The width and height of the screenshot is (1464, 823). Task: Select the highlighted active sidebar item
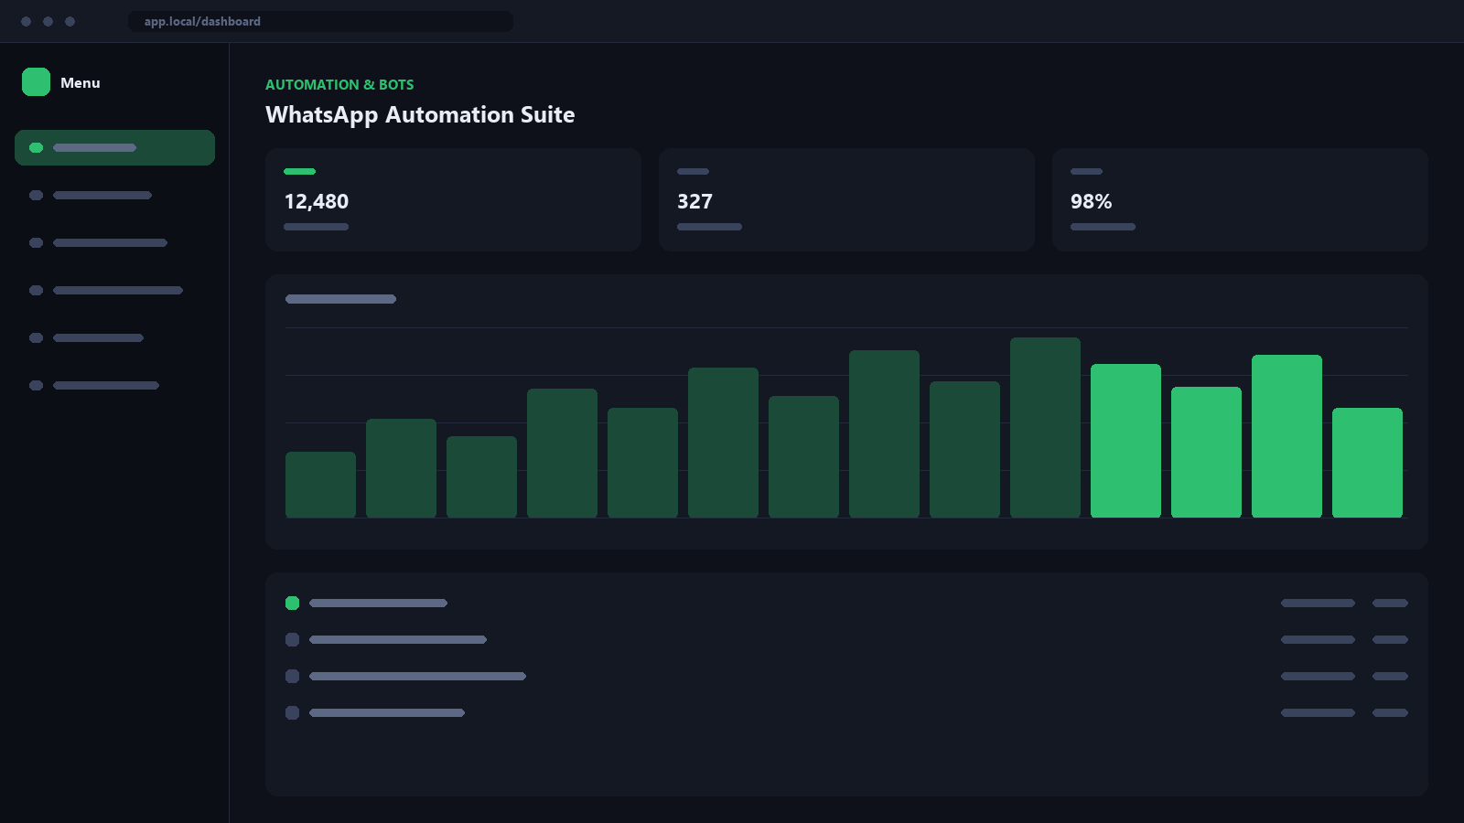114,147
